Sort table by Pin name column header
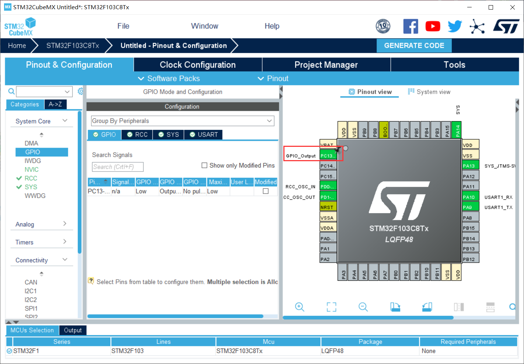This screenshot has width=524, height=364. coord(99,182)
